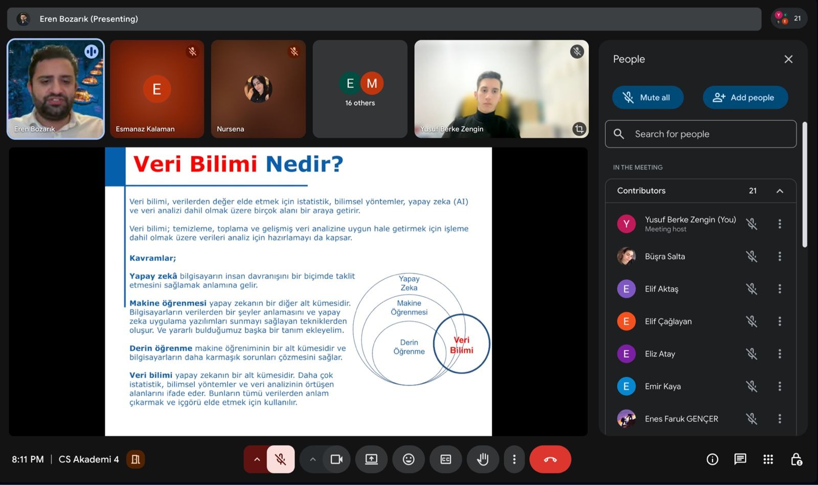
Task: Open chat with everyone icon
Action: coord(740,459)
